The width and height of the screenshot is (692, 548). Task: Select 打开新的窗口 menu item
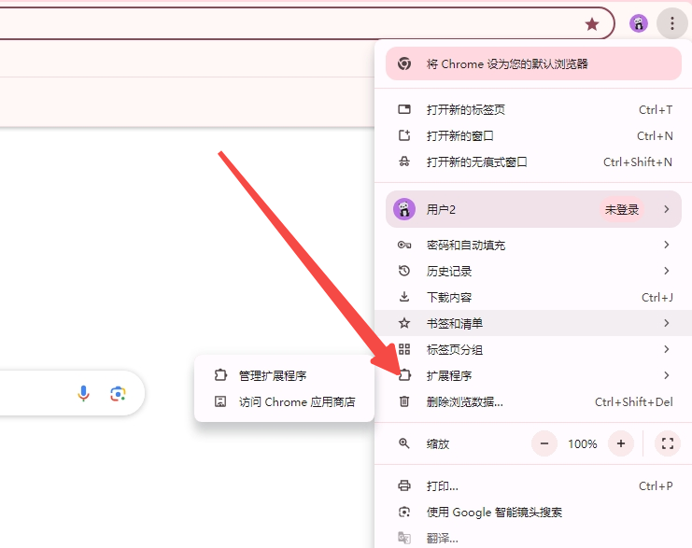coord(533,135)
